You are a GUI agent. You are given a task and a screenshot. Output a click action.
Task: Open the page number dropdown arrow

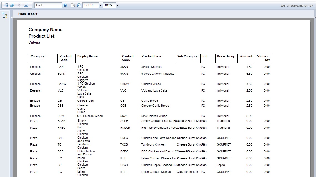(x=100, y=6)
